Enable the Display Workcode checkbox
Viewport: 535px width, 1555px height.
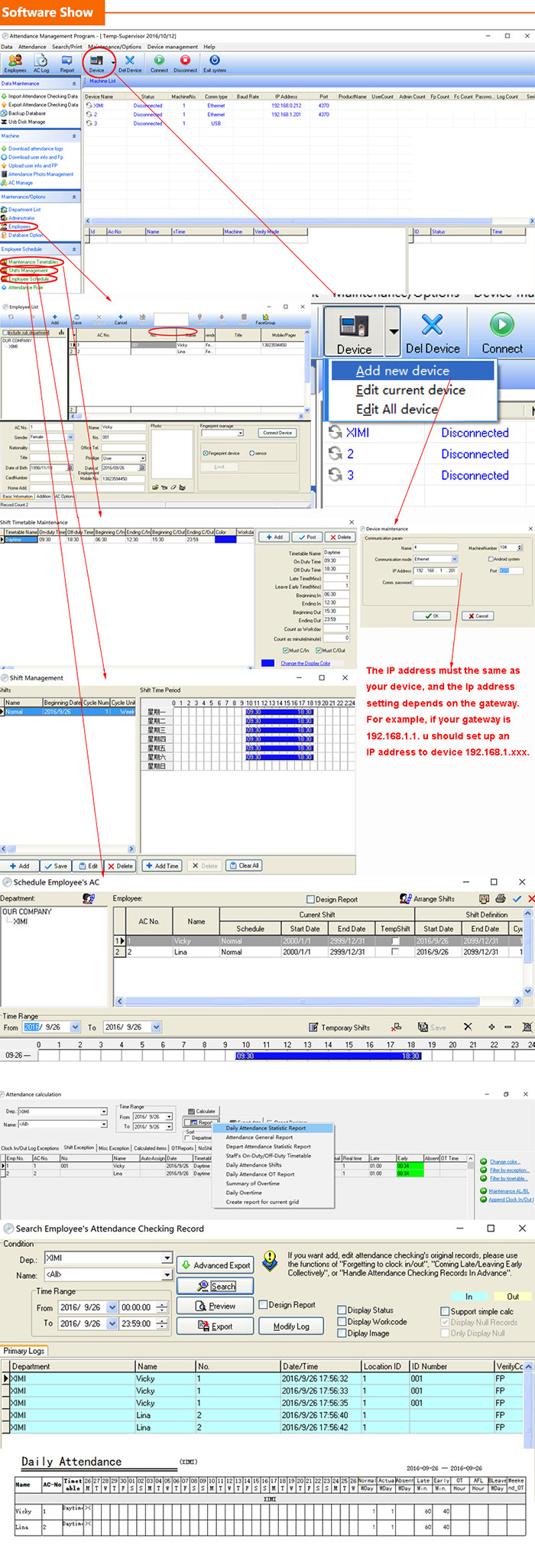pyautogui.click(x=342, y=1322)
